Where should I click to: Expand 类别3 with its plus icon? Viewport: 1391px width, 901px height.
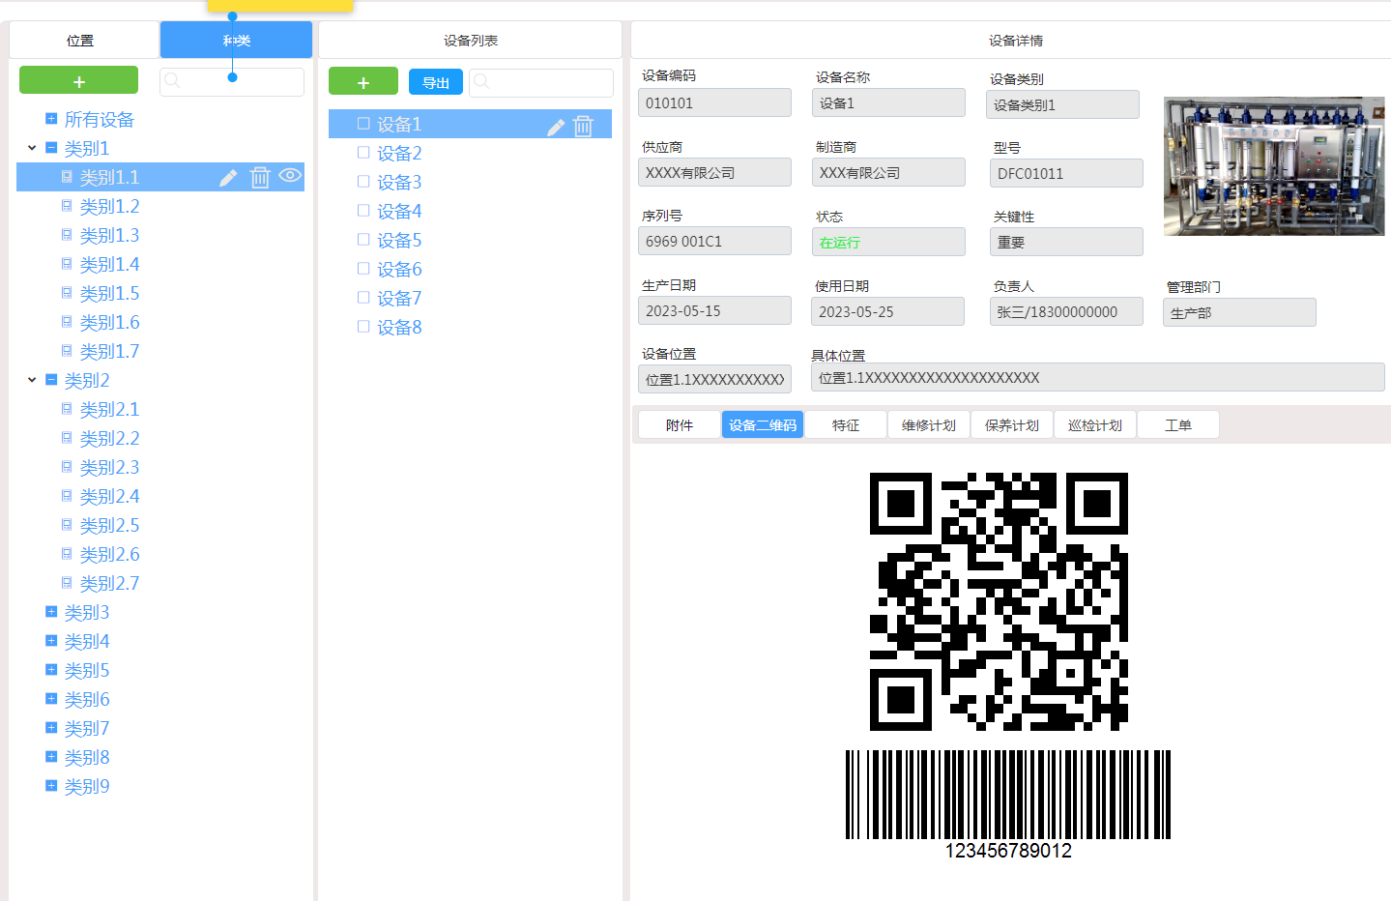(51, 612)
